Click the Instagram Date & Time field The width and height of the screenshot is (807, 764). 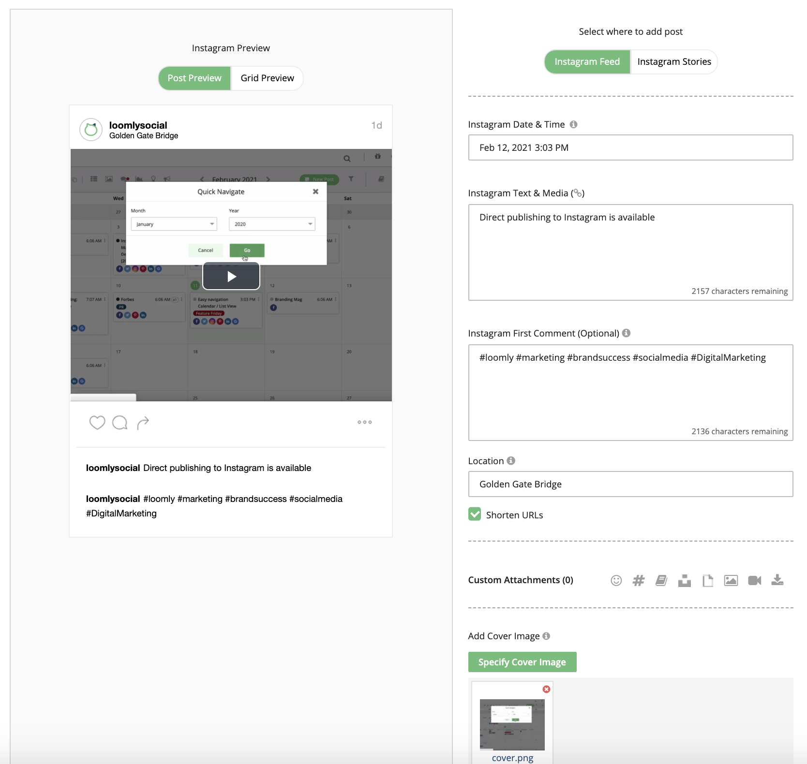click(630, 147)
